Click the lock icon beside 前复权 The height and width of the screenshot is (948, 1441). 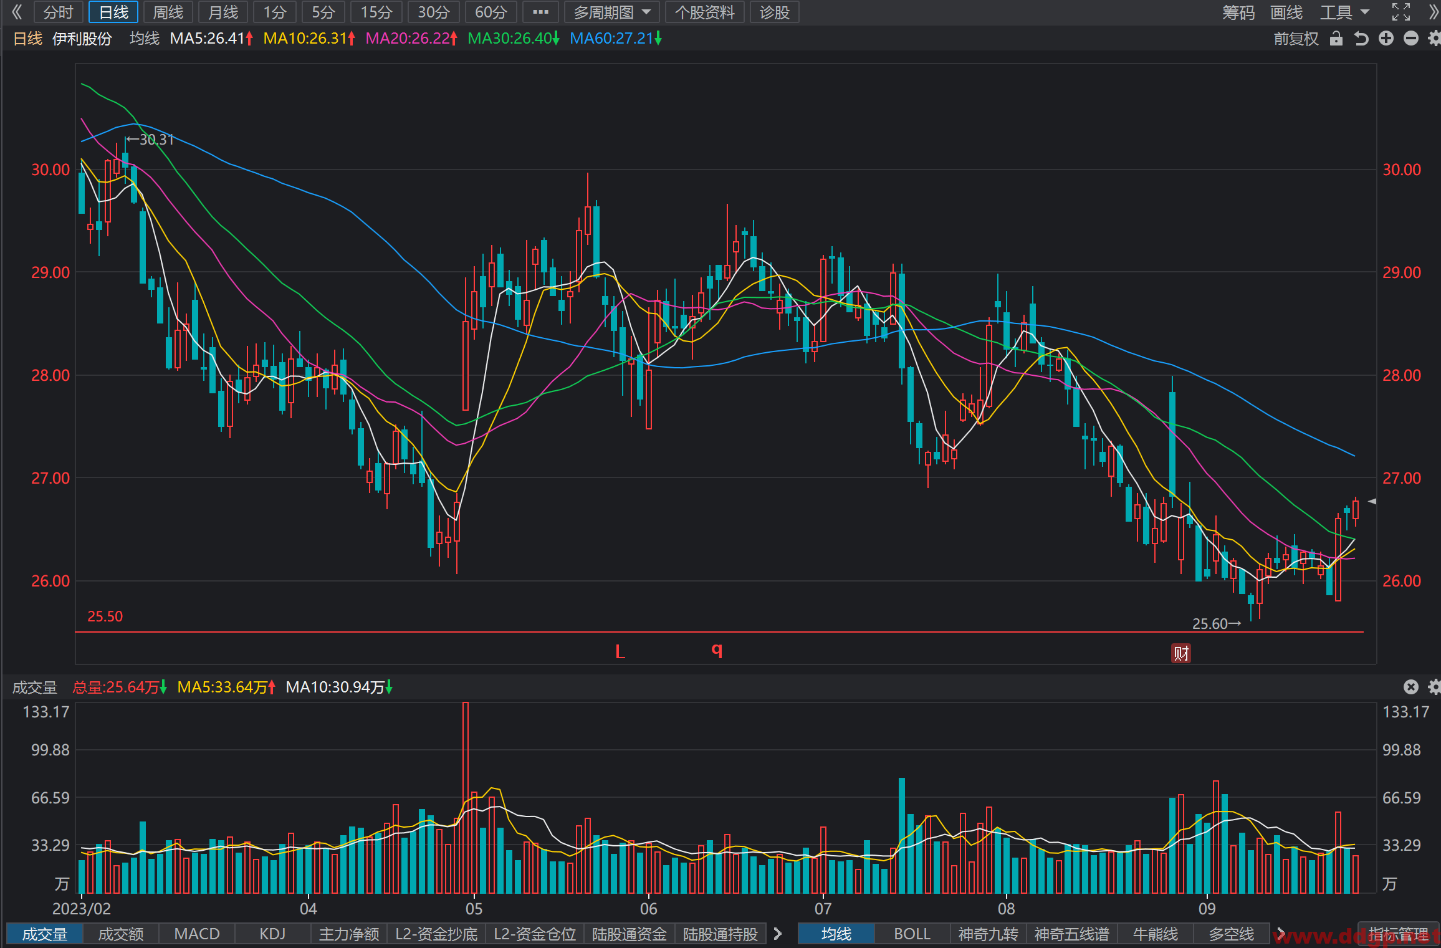[x=1336, y=39]
